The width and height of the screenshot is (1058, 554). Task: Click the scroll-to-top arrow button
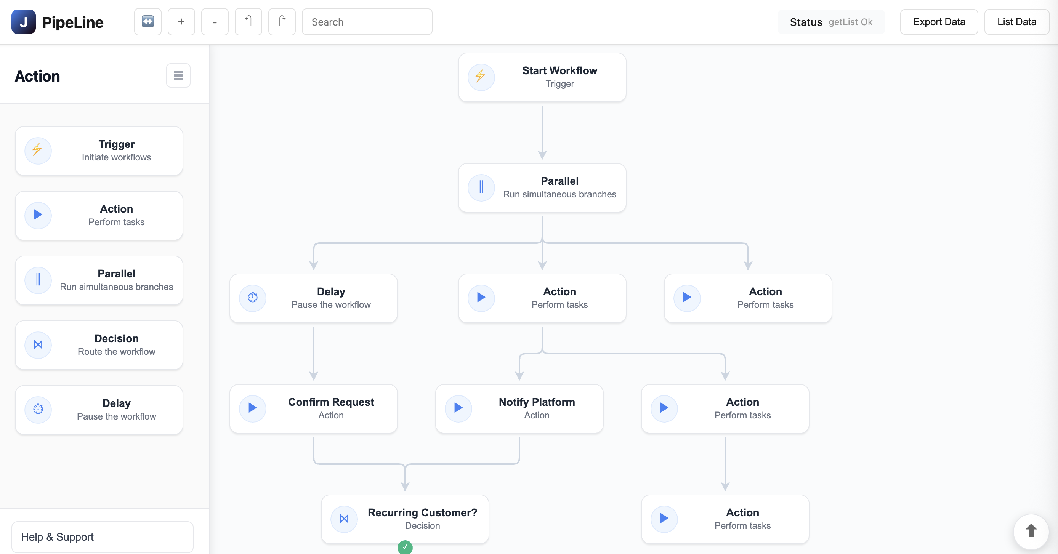[x=1031, y=531]
